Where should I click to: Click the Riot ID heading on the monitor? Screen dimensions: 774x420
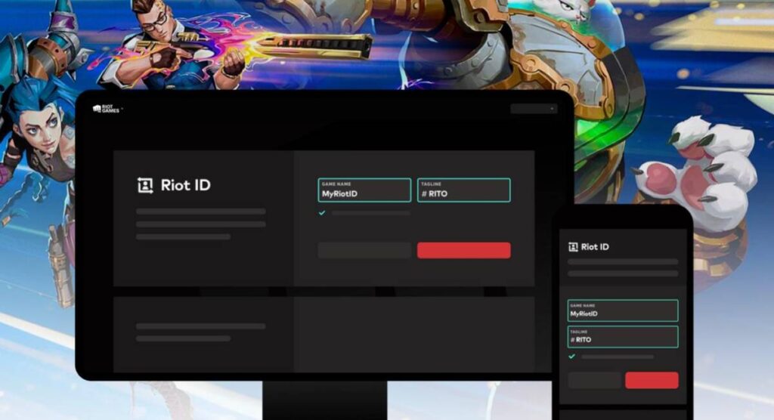click(x=185, y=185)
